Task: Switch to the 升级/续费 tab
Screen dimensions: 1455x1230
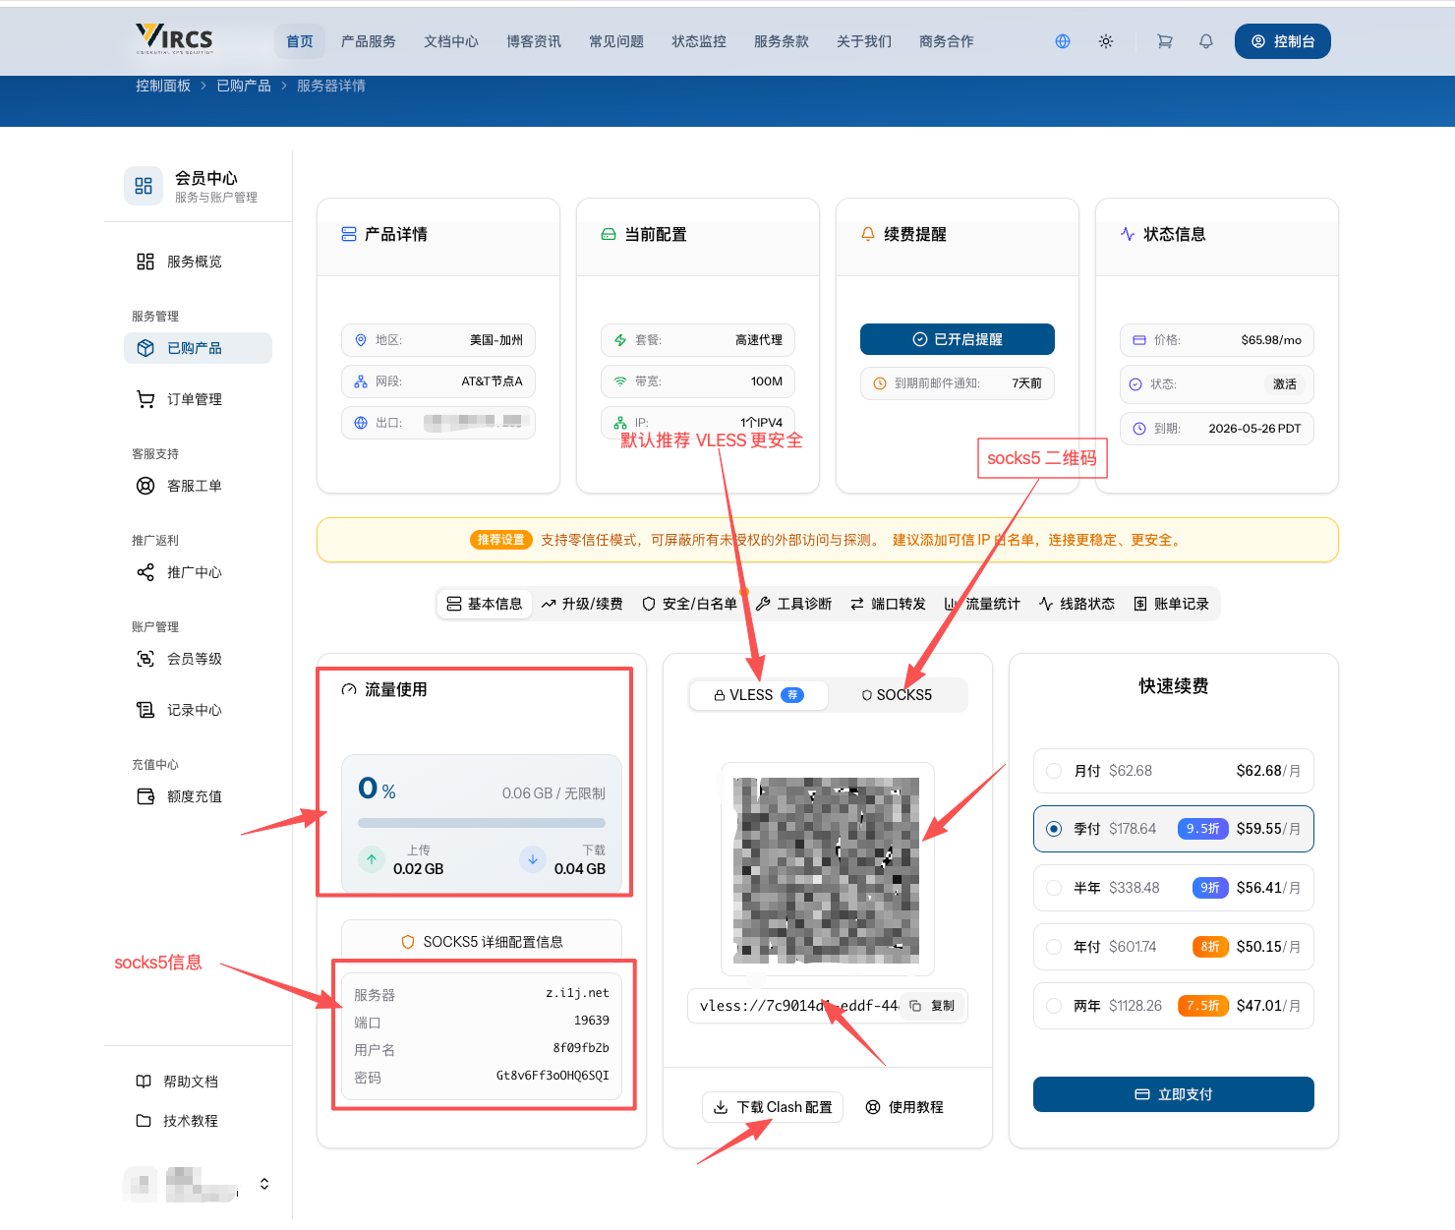Action: pyautogui.click(x=582, y=604)
